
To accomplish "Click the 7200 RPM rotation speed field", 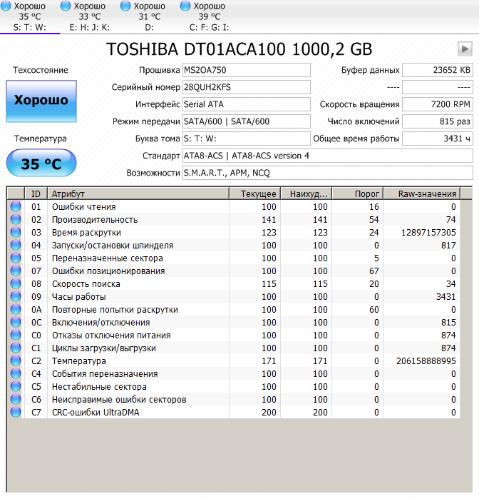I will (437, 104).
